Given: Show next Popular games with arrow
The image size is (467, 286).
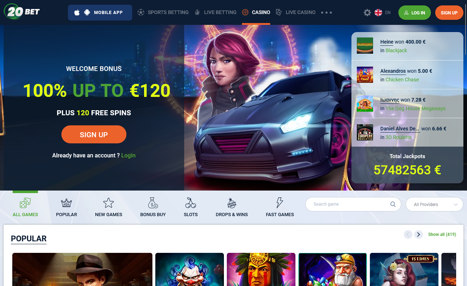Looking at the screenshot, I should 419,234.
